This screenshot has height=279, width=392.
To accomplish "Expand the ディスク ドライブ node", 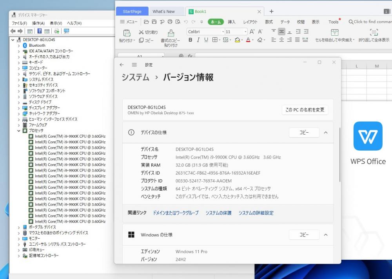I will point(19,102).
